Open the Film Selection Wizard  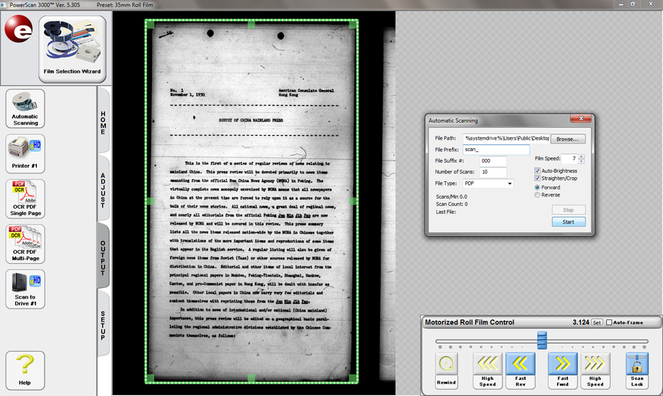pyautogui.click(x=72, y=49)
